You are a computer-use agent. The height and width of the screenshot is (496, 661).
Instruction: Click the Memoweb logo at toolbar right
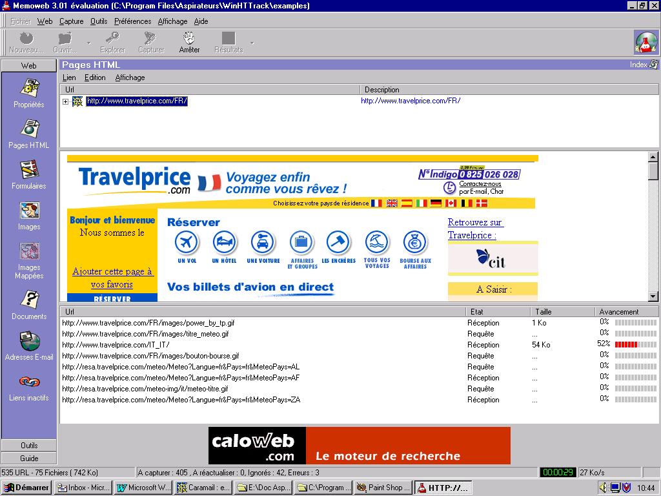point(646,42)
